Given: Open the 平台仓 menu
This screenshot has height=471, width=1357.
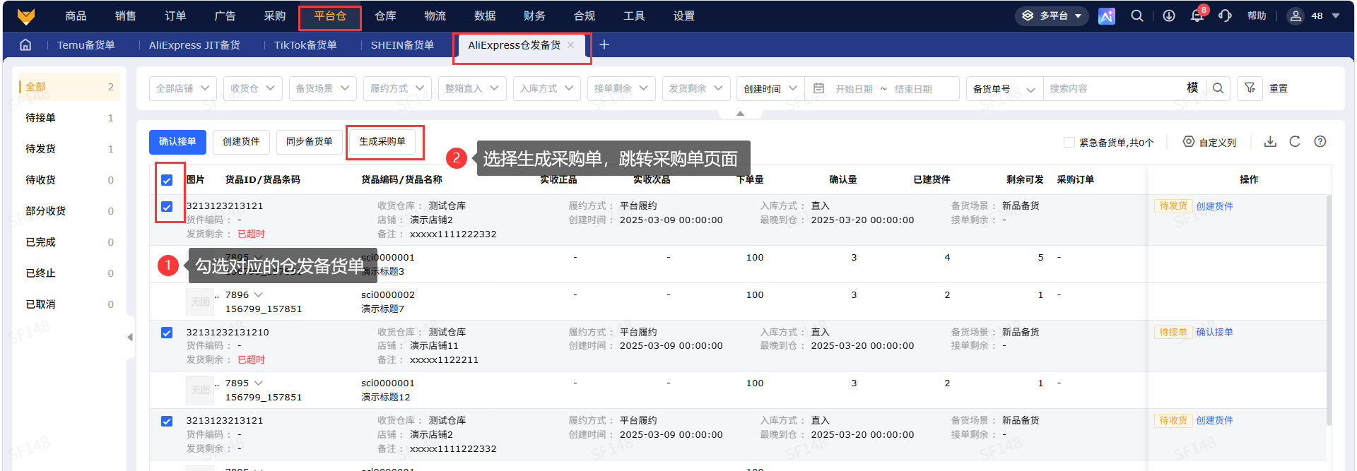Looking at the screenshot, I should click(330, 16).
